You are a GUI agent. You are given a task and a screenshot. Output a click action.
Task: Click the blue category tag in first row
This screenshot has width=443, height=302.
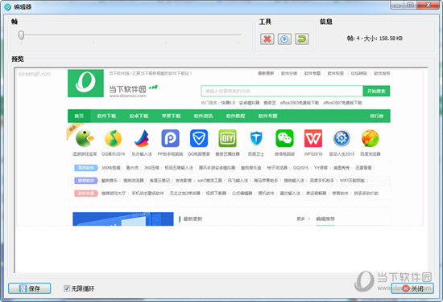[86, 168]
